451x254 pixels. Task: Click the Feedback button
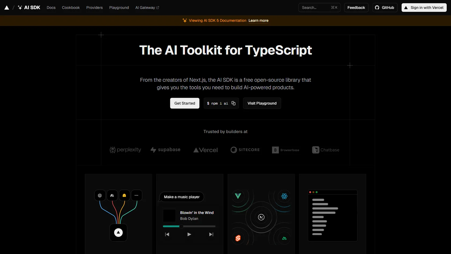click(356, 8)
